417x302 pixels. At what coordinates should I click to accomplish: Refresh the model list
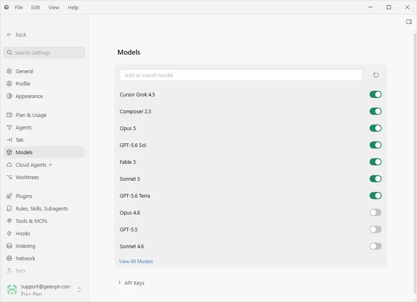(376, 75)
